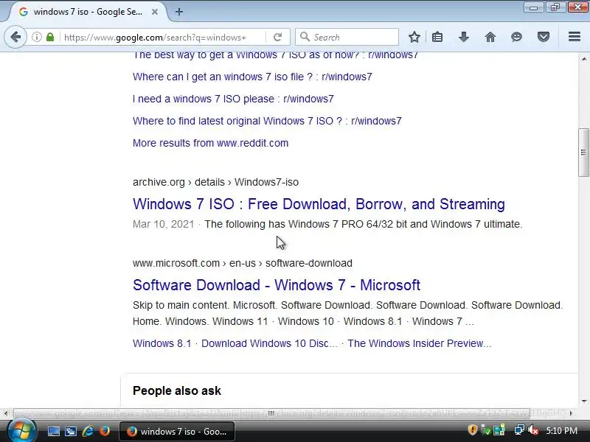
Task: Show bookmarks list icon in toolbar
Action: [x=437, y=37]
